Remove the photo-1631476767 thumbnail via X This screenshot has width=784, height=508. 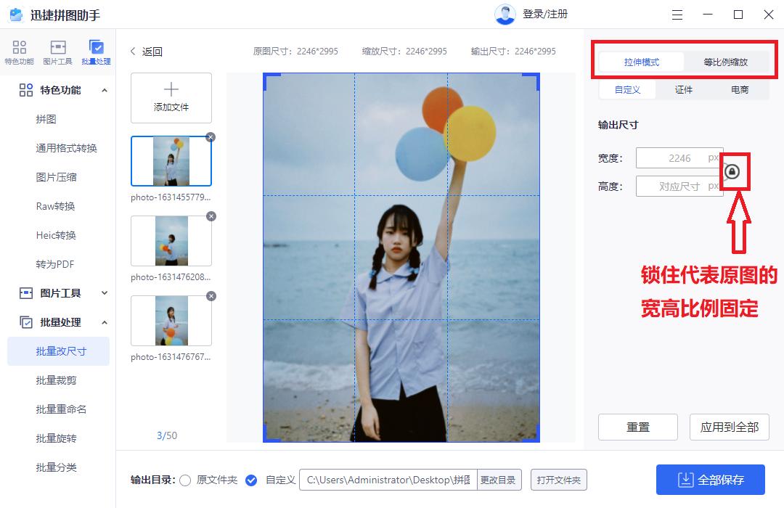pyautogui.click(x=211, y=296)
